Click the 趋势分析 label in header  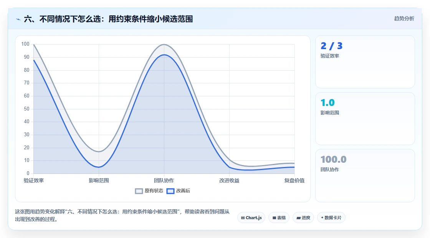click(404, 19)
